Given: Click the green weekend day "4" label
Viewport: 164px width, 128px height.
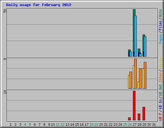Looking at the screenshot, I should [25, 124].
